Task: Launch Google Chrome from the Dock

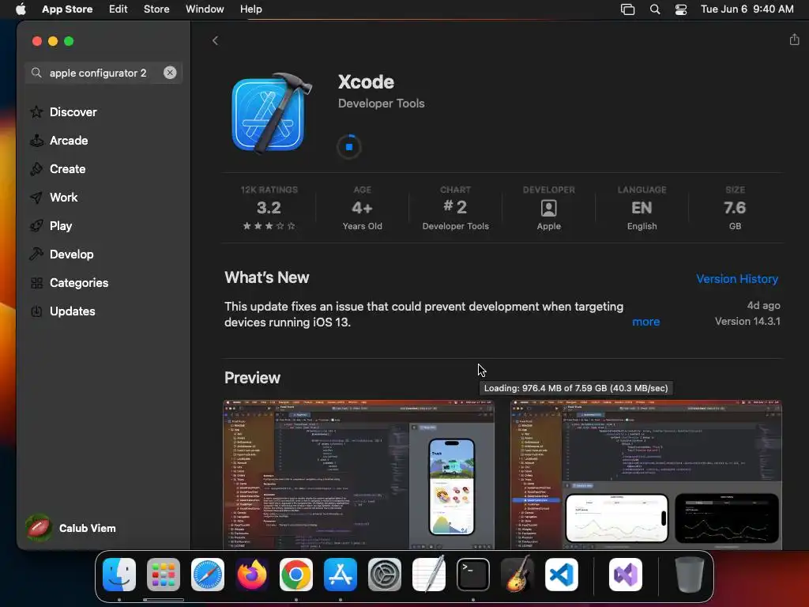Action: pyautogui.click(x=296, y=575)
